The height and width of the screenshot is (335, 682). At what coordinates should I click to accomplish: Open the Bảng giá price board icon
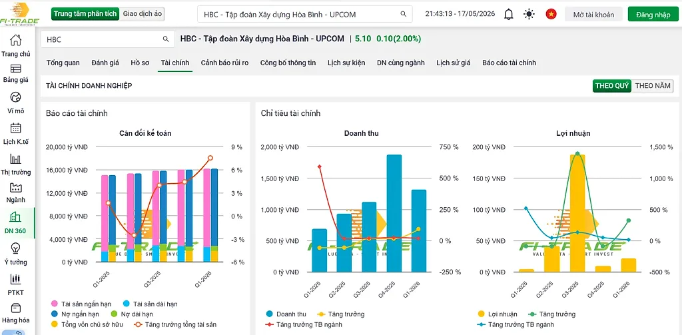click(16, 69)
